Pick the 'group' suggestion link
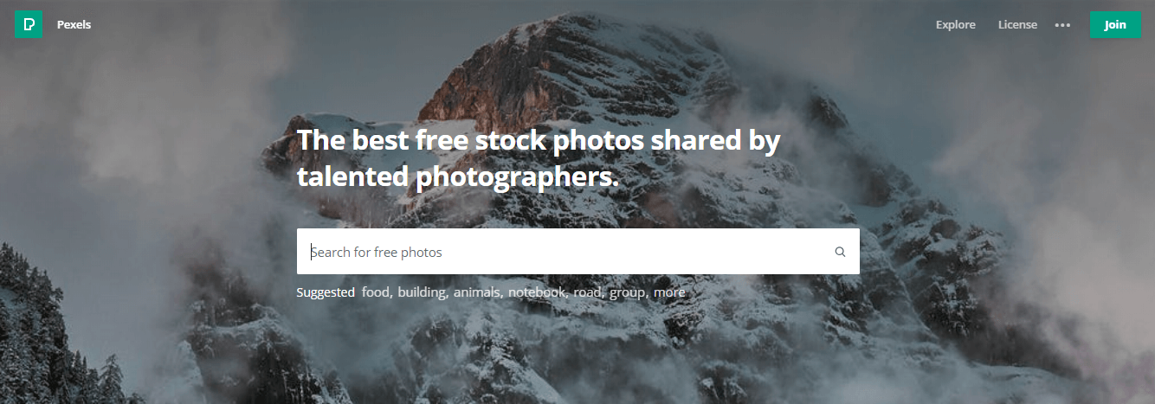1155x404 pixels. (628, 292)
